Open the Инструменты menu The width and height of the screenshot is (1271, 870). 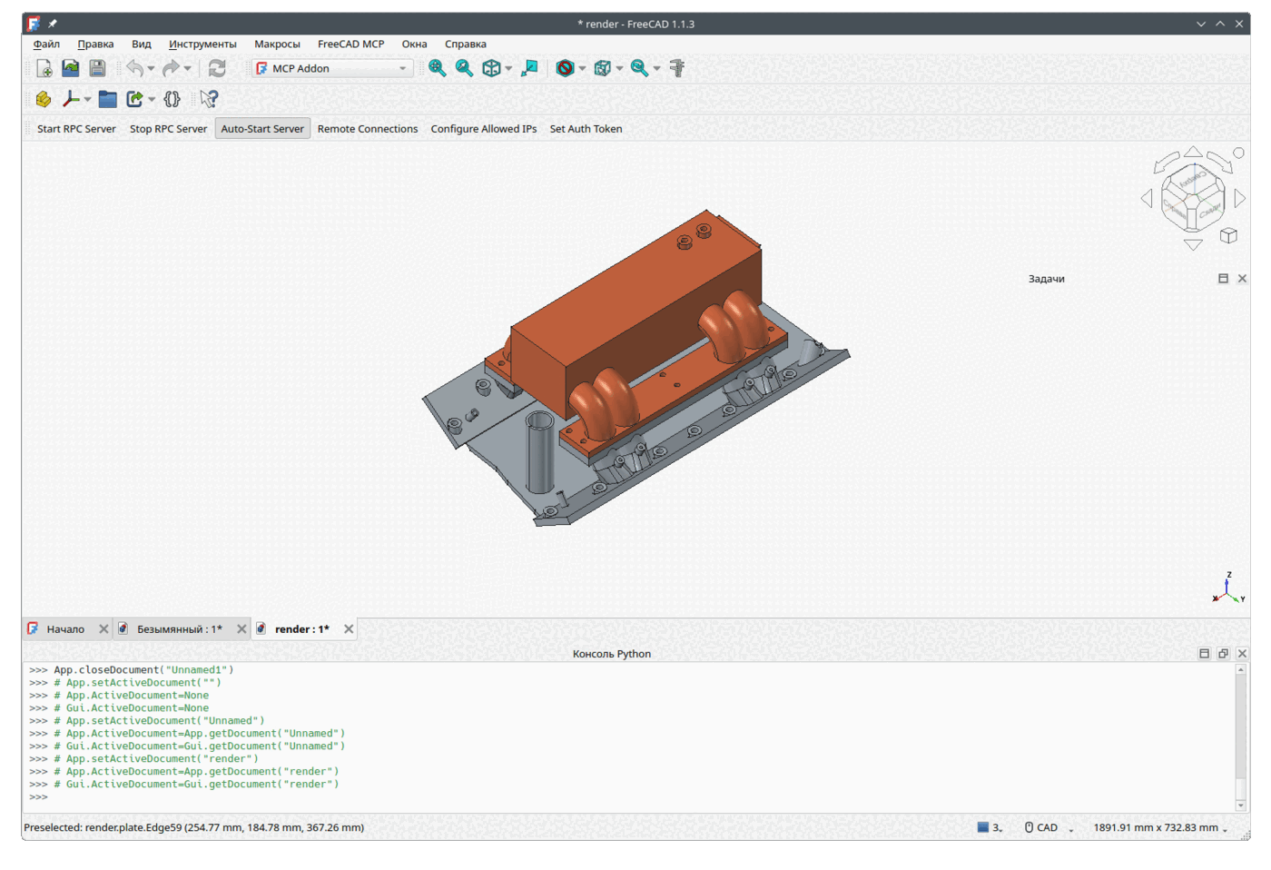pos(202,44)
